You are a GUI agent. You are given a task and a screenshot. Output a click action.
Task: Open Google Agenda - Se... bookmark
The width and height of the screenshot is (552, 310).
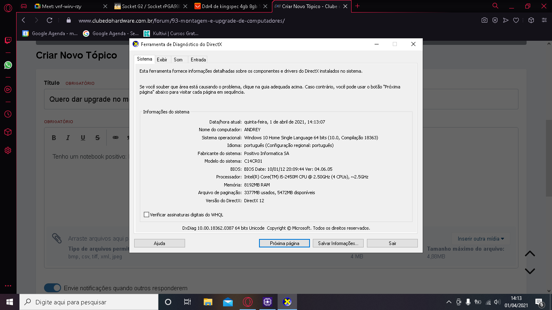pyautogui.click(x=110, y=34)
